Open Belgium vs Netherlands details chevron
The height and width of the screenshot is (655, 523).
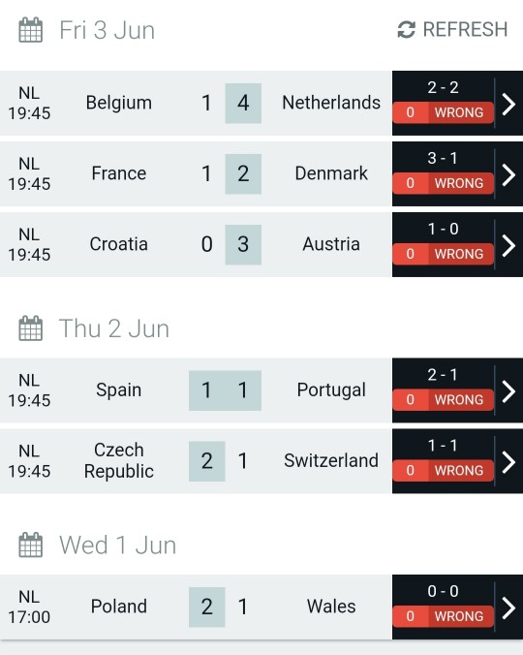508,104
